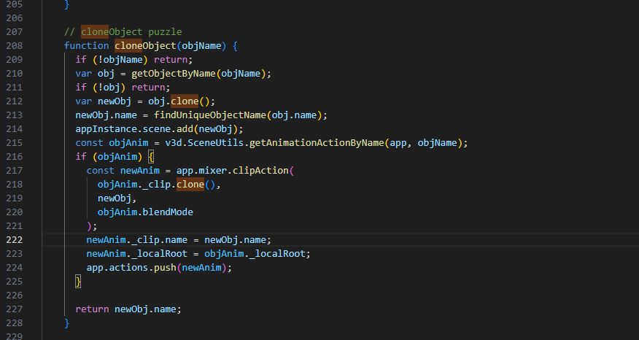
Task: Click the 'function' keyword on line 208
Action: (86, 46)
